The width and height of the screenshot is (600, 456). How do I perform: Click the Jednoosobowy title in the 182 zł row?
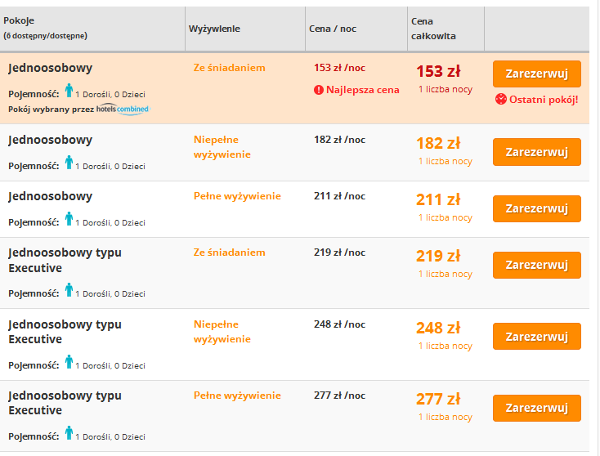coord(50,140)
